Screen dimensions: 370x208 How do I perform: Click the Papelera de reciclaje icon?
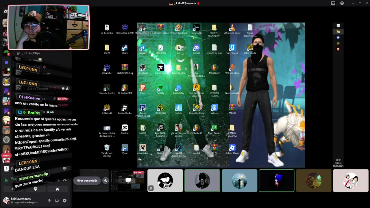[107, 151]
